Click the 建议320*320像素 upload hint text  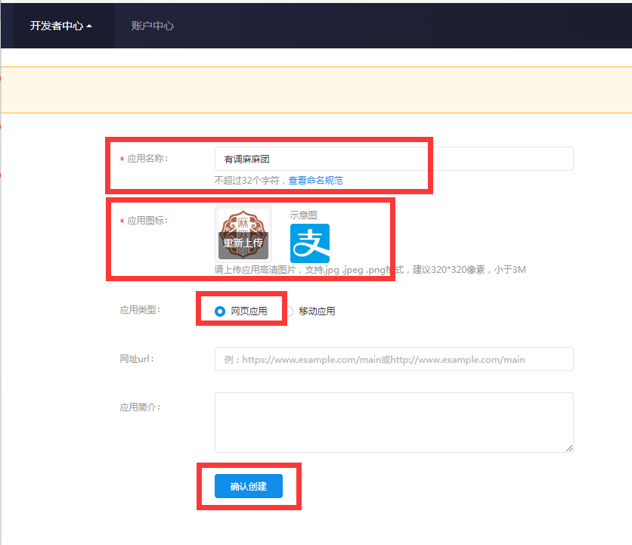click(x=448, y=270)
